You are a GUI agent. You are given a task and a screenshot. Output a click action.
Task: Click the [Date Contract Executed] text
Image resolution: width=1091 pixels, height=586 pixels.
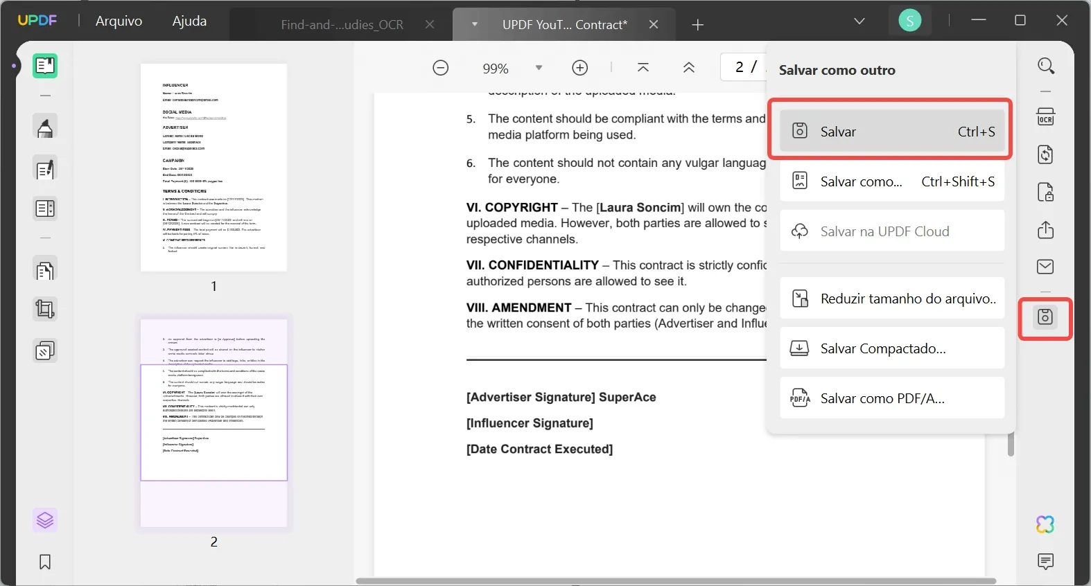(x=540, y=449)
